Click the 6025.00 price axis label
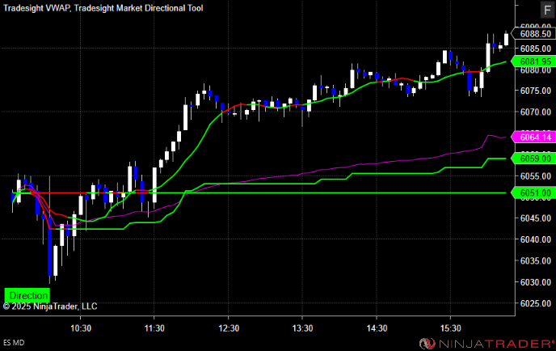Screen dimensions: 556x351 click(536, 303)
